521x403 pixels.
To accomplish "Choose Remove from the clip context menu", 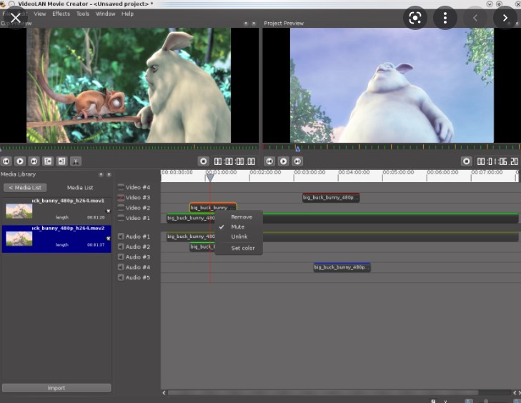I will pyautogui.click(x=239, y=217).
